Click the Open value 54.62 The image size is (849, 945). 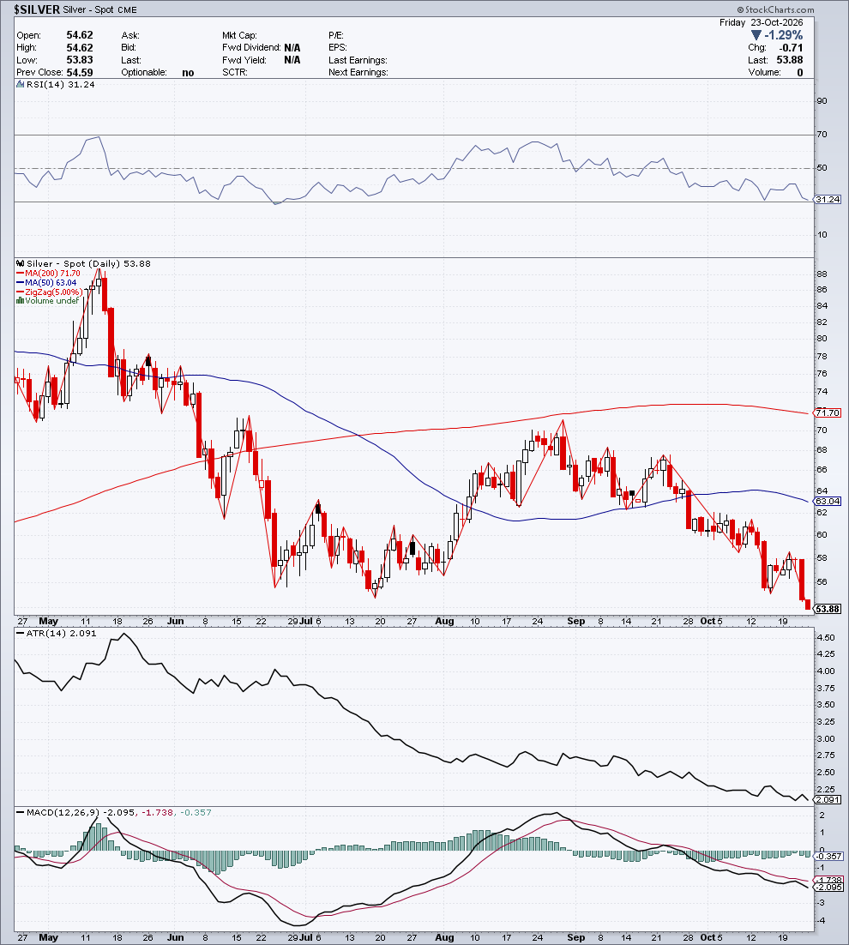80,35
